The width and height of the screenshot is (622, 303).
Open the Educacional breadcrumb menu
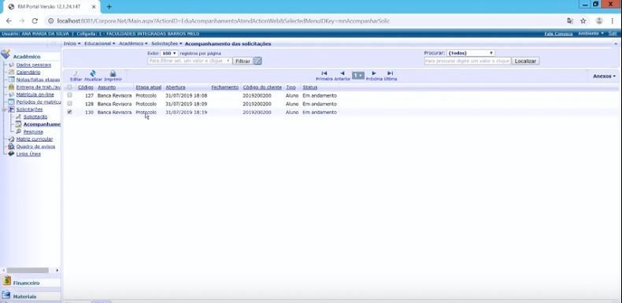tap(99, 43)
